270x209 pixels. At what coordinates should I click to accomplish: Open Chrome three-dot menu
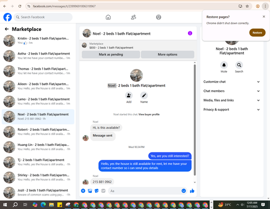point(265,6)
